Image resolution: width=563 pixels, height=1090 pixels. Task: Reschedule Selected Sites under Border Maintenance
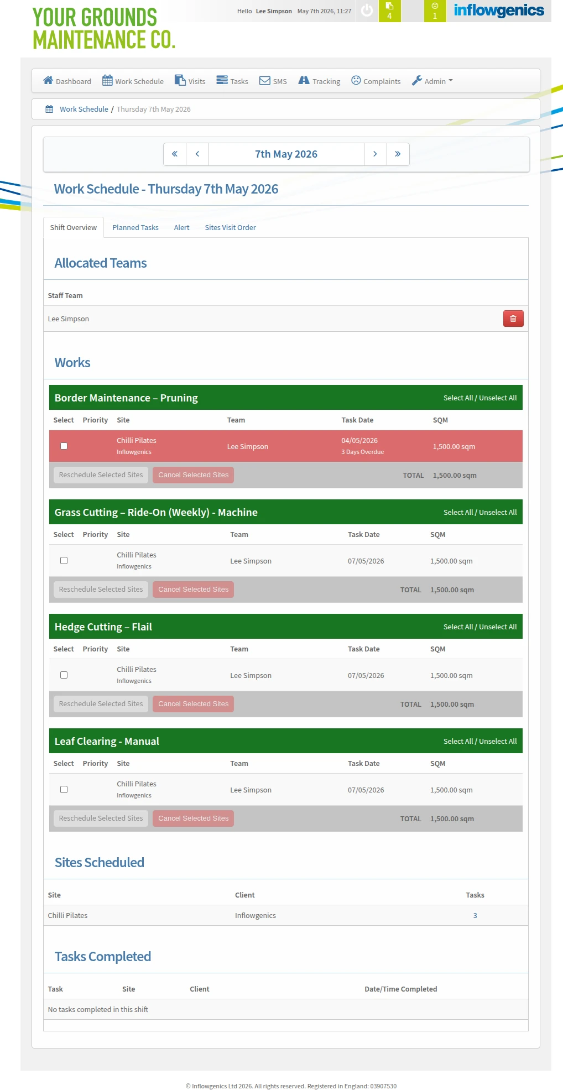[x=101, y=475]
